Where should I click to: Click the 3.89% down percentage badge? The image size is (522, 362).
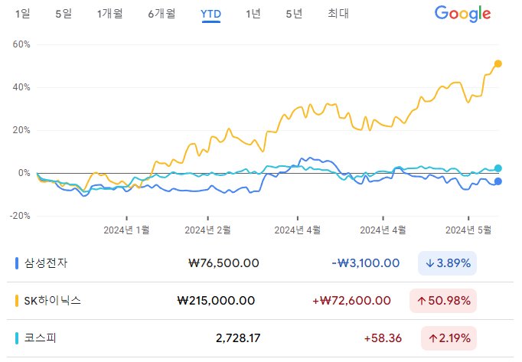(x=448, y=263)
